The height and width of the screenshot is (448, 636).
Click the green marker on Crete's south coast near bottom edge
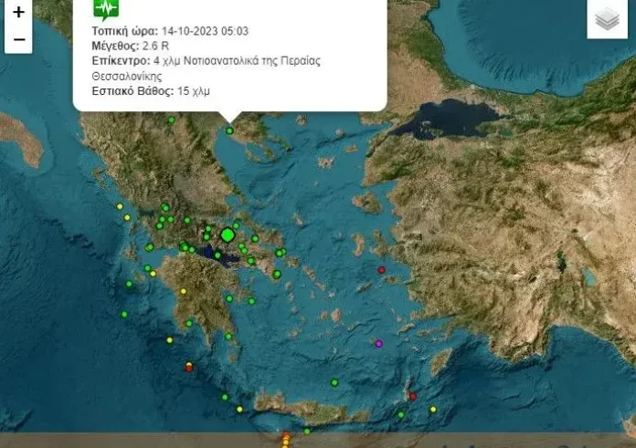[x=307, y=432]
